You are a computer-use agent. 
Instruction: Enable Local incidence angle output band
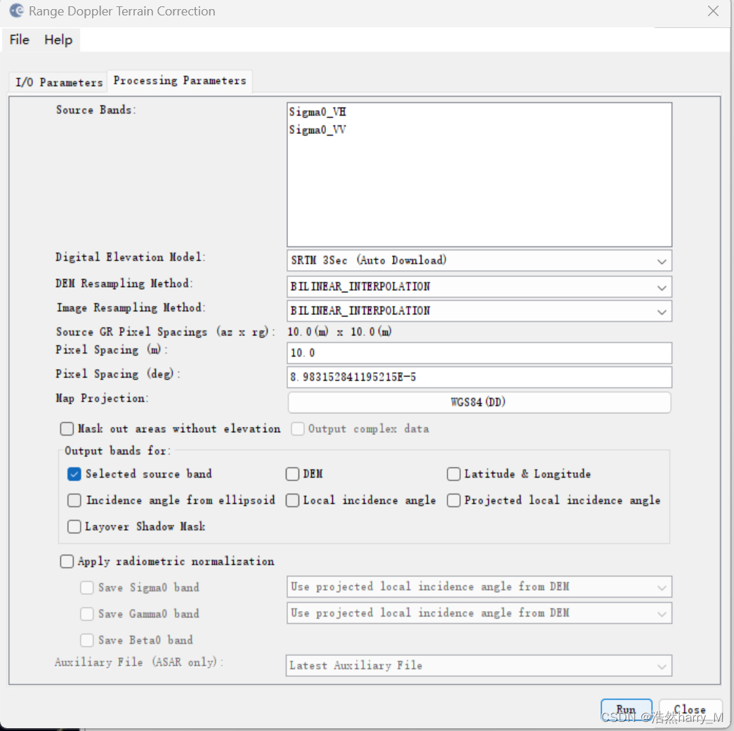click(292, 500)
